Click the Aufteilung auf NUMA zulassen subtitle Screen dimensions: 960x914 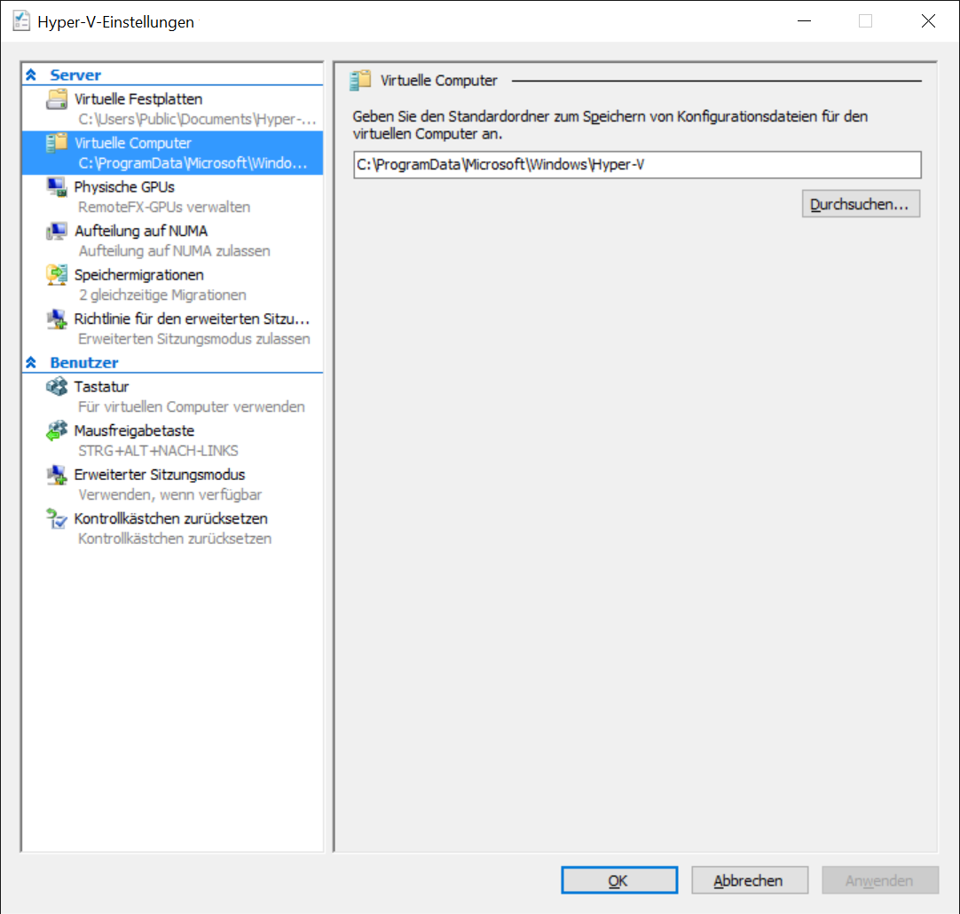point(175,252)
